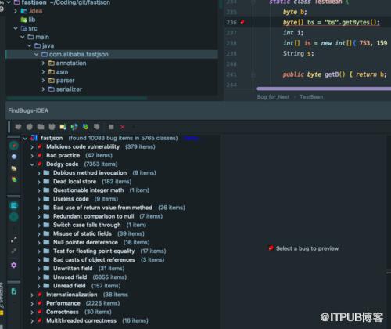Click the folder icon beside Dead local store

[47, 181]
